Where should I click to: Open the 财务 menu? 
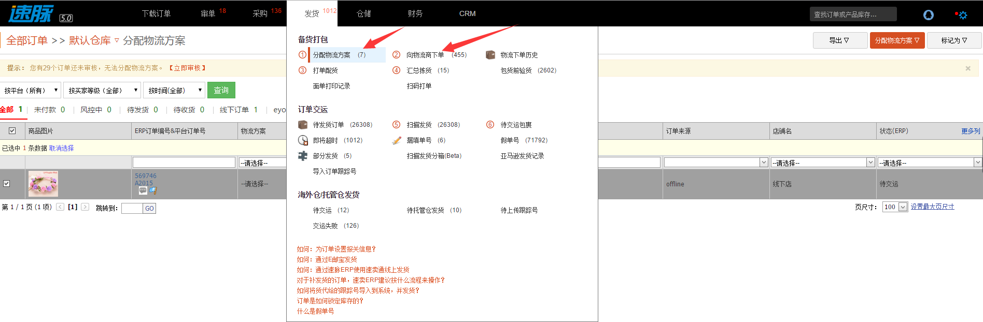pyautogui.click(x=415, y=13)
